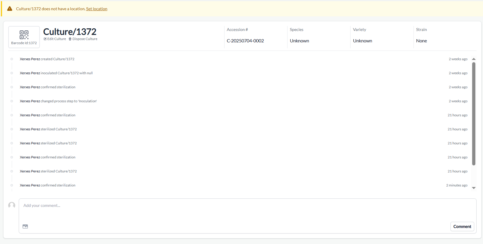Image resolution: width=483 pixels, height=244 pixels.
Task: Click the attach image icon in comment box
Action: (x=25, y=226)
